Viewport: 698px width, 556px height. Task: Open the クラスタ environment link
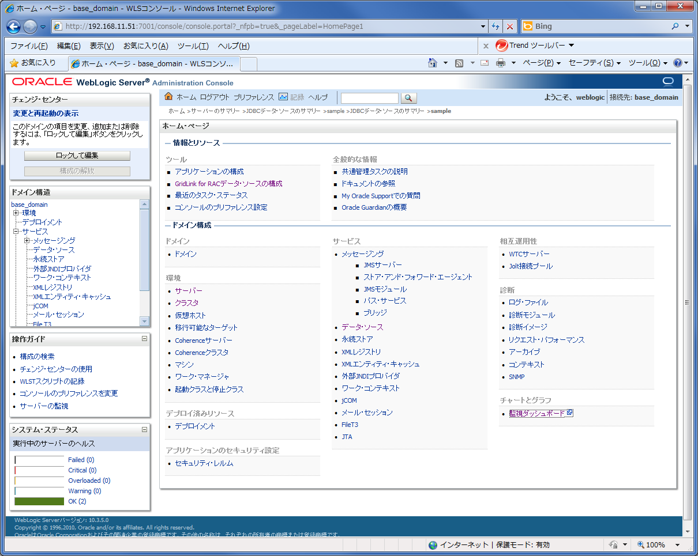(x=187, y=303)
